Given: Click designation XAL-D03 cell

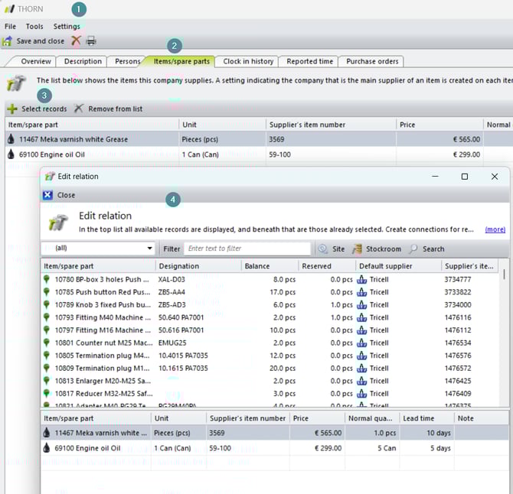Looking at the screenshot, I should tap(172, 279).
